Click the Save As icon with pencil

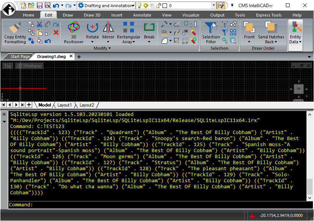click(48, 5)
